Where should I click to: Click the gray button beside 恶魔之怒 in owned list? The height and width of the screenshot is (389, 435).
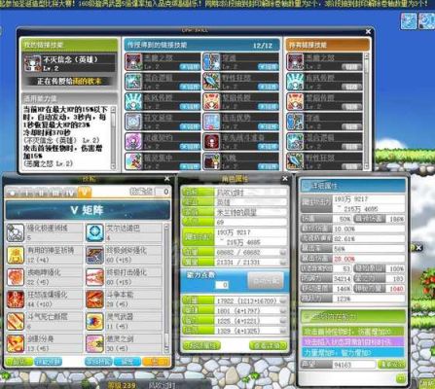[x=351, y=67]
